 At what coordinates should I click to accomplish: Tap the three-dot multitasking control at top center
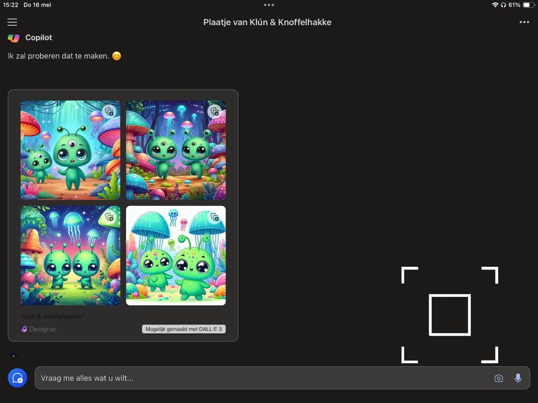click(x=269, y=5)
